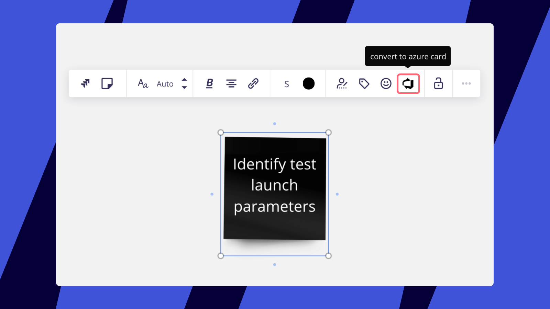Toggle the lock on the sticky note

click(438, 83)
